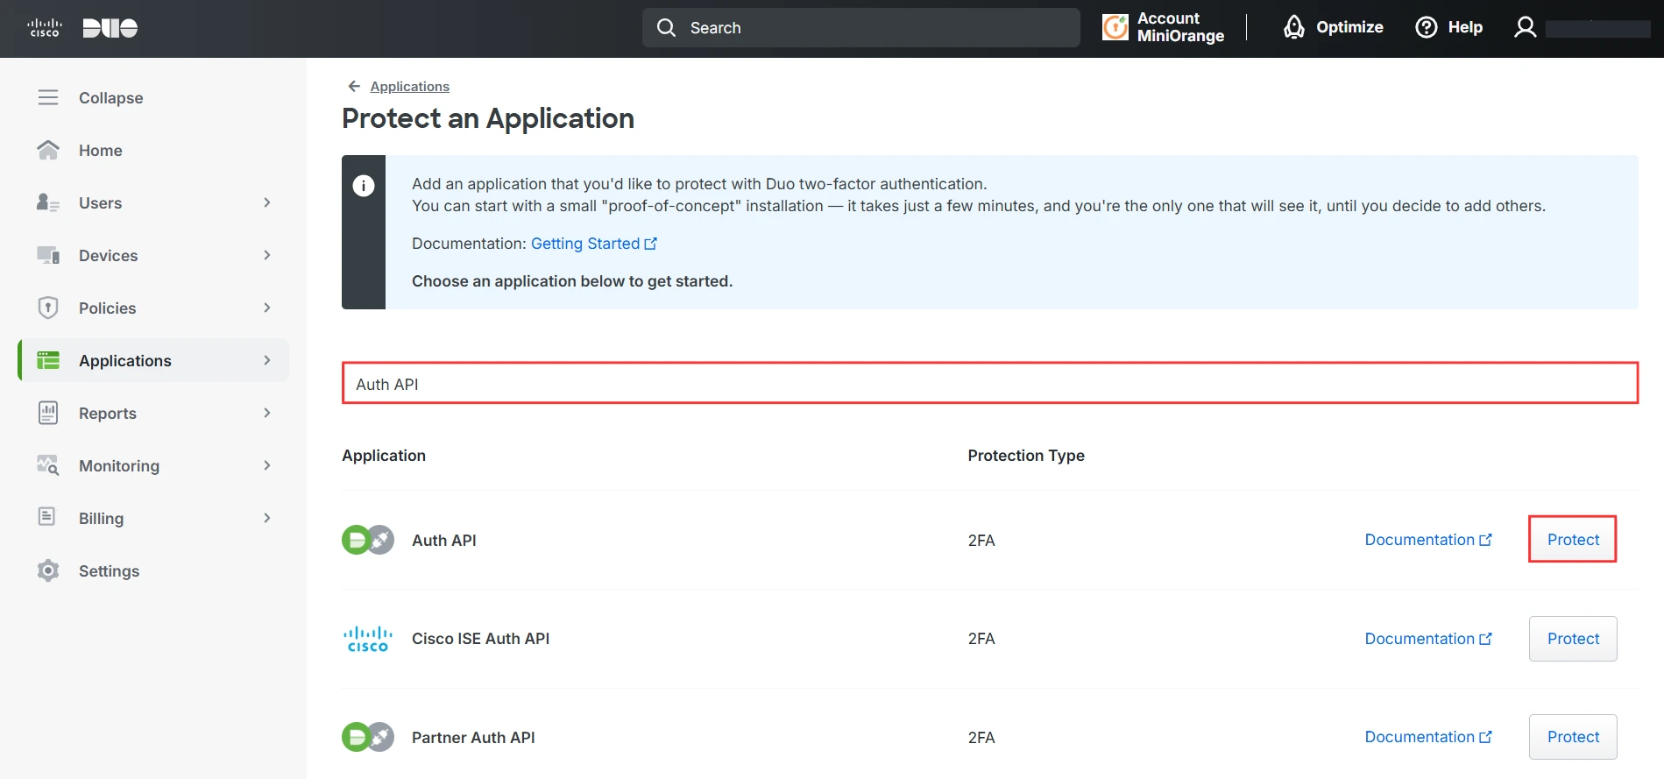Focus the top Search field
The image size is (1664, 779).
point(861,28)
